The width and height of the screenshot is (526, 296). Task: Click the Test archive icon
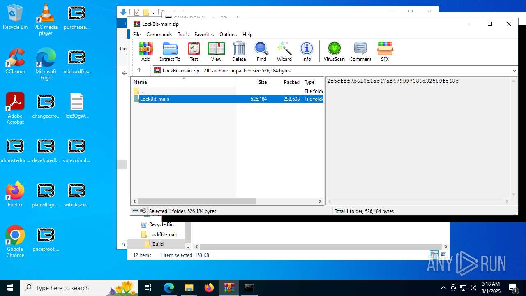[x=194, y=51]
